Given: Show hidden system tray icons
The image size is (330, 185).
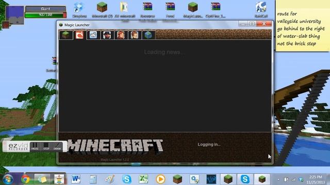Looking at the screenshot, I should tap(278, 179).
